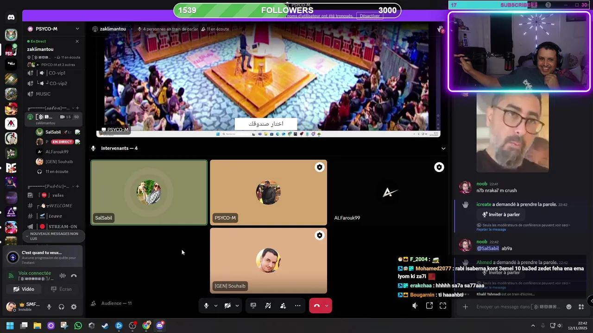Open voice connection signal details
Screen dimensions: 593x333
point(12,276)
